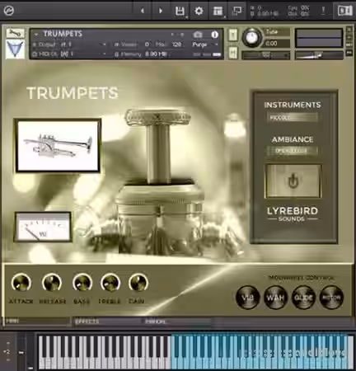Click the exclamation panic button
Image resolution: width=356 pixels, height=371 pixels.
click(x=323, y=11)
